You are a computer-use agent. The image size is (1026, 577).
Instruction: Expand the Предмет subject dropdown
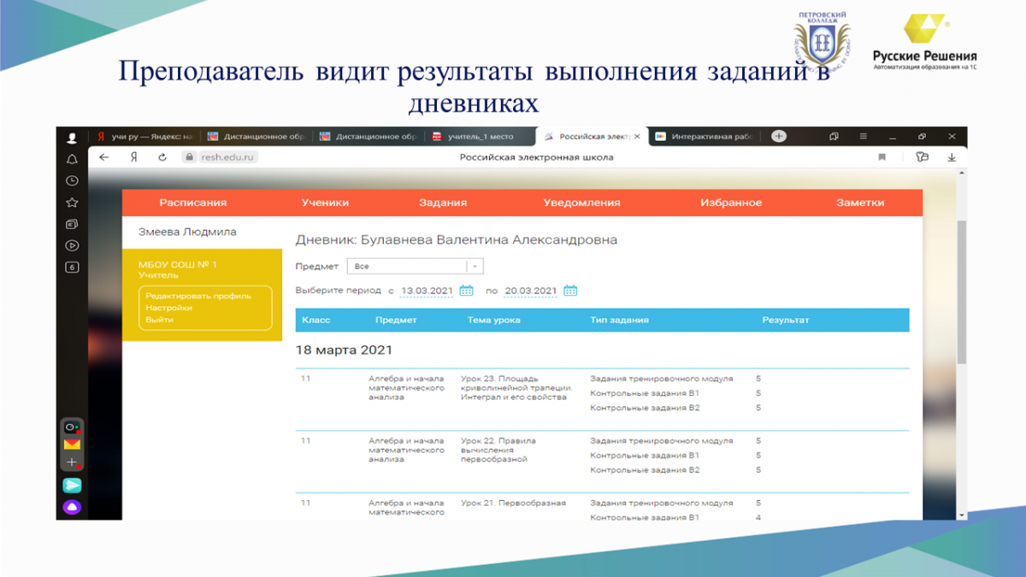click(475, 267)
